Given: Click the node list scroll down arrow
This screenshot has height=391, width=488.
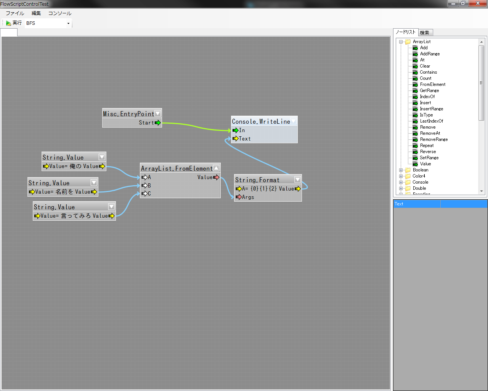Looking at the screenshot, I should coord(482,191).
